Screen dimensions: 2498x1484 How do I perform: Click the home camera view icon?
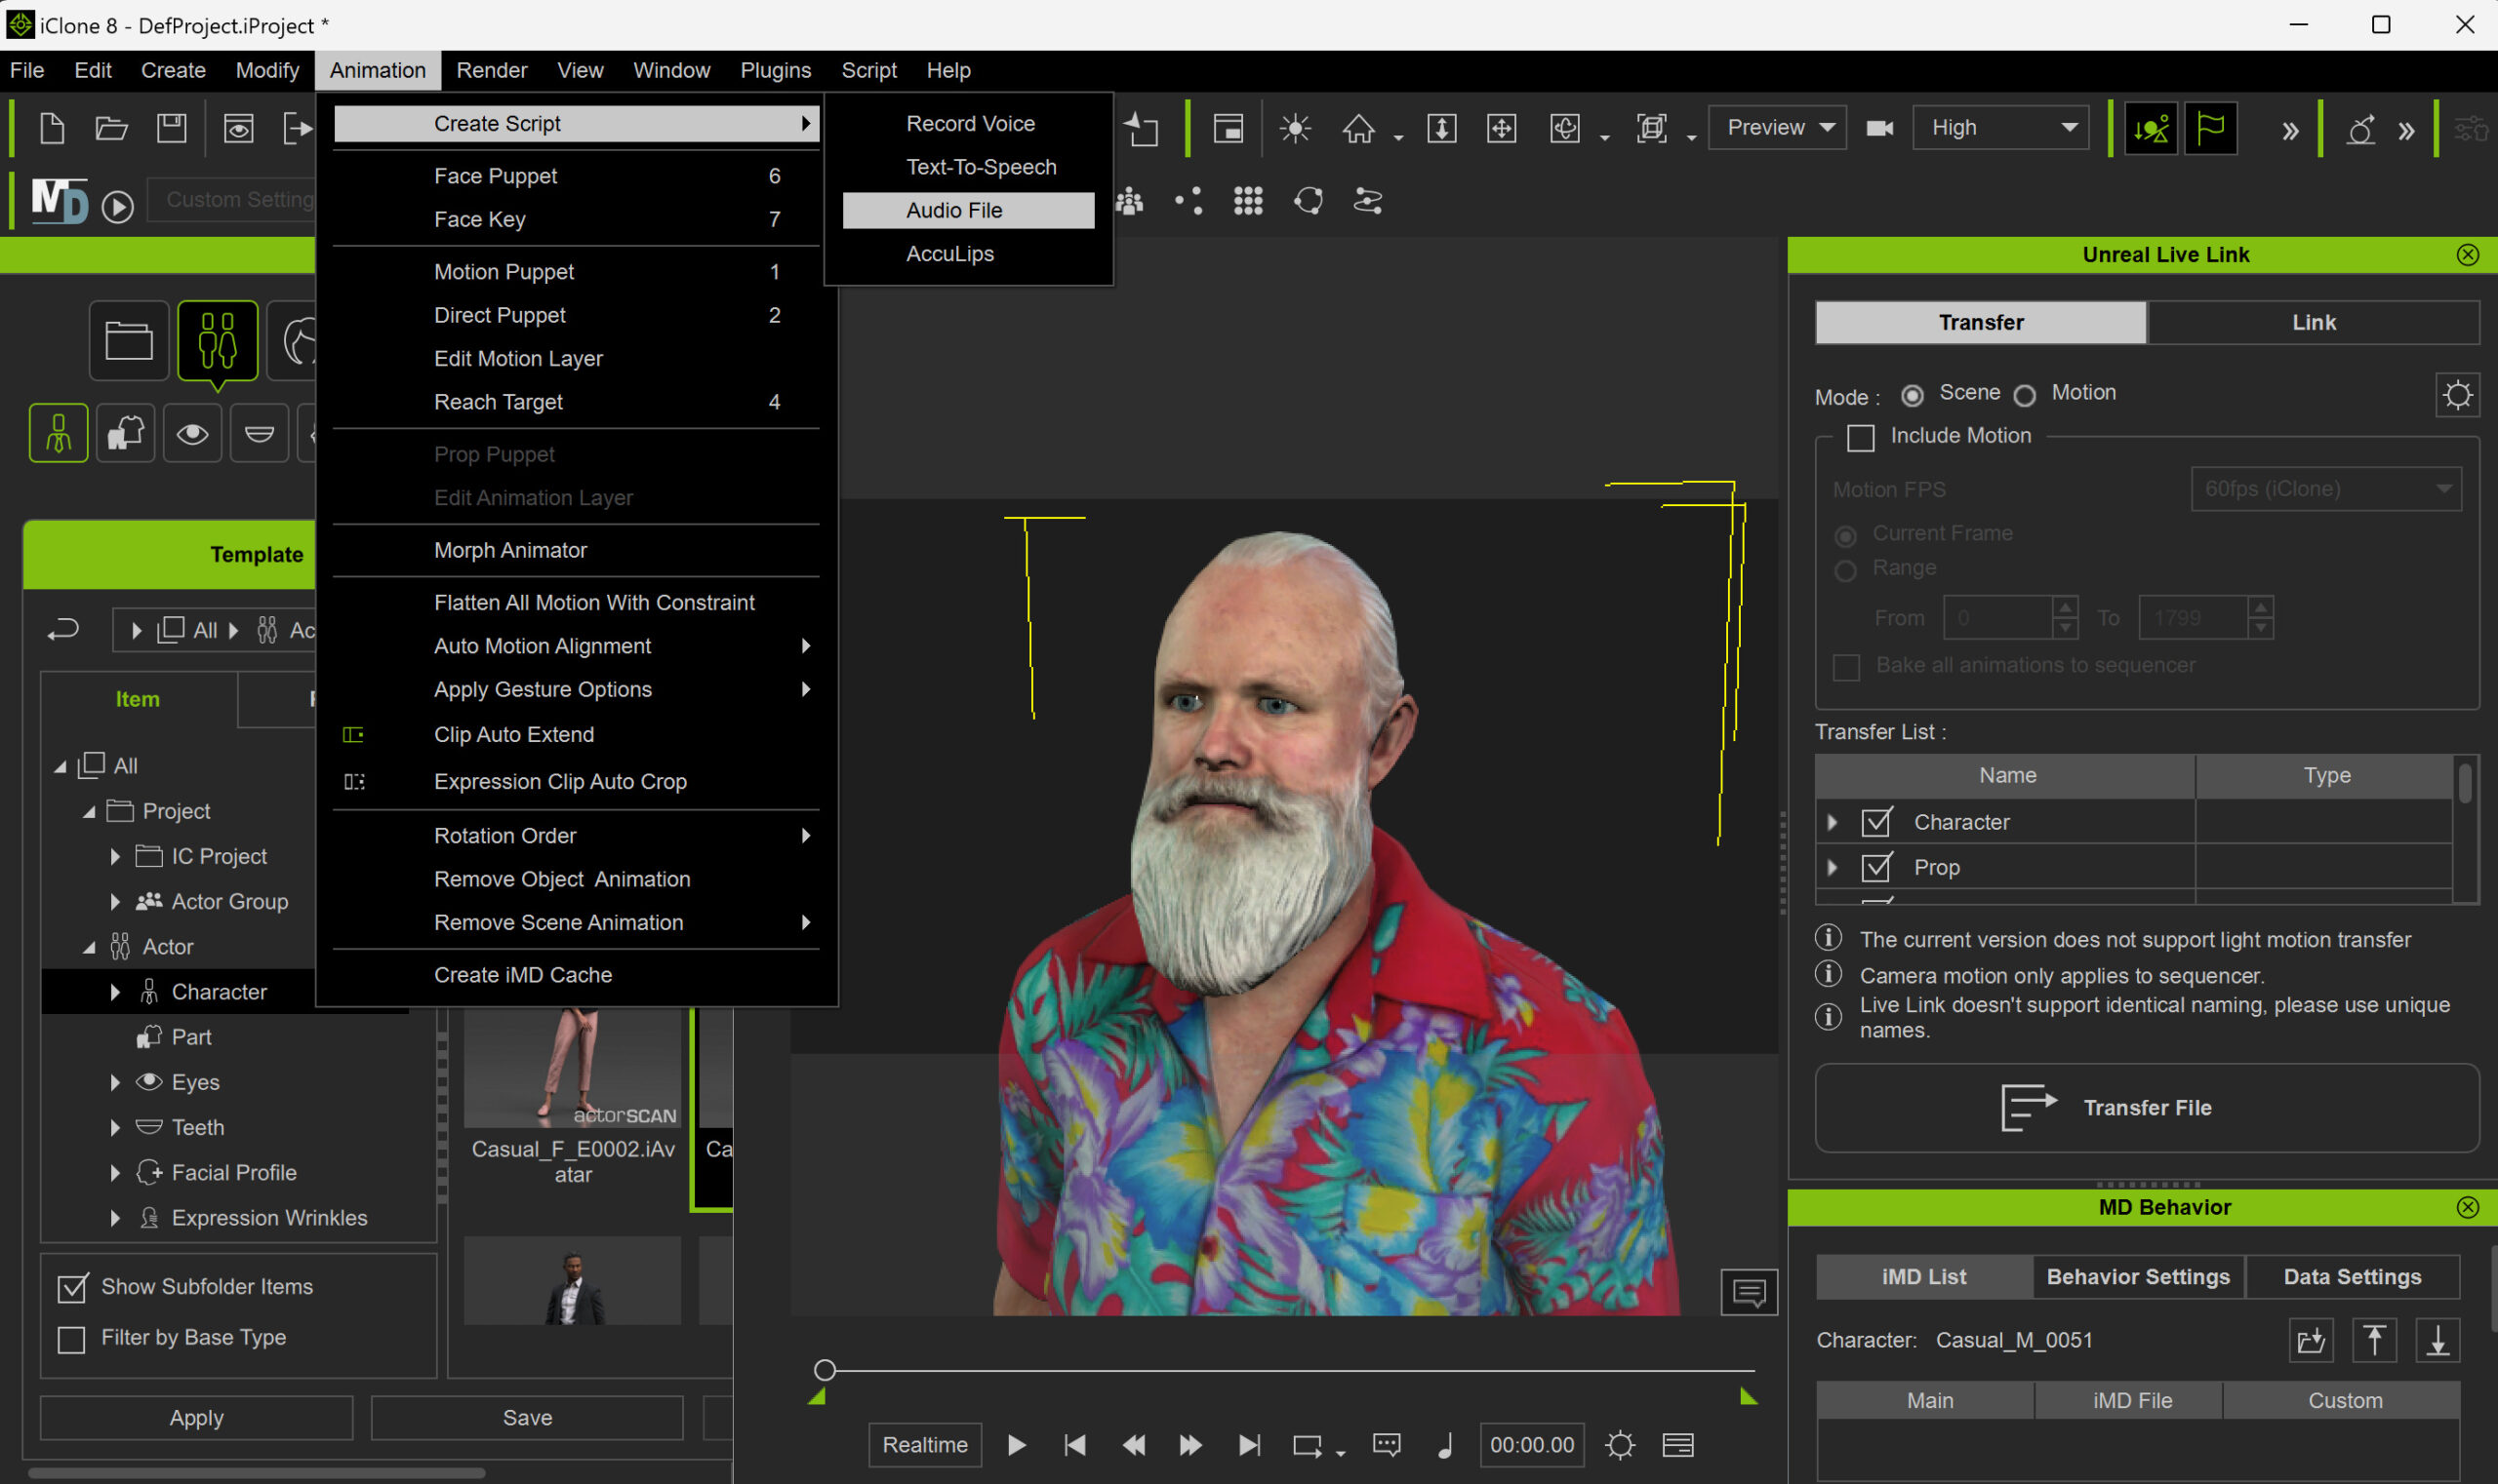click(x=1358, y=128)
